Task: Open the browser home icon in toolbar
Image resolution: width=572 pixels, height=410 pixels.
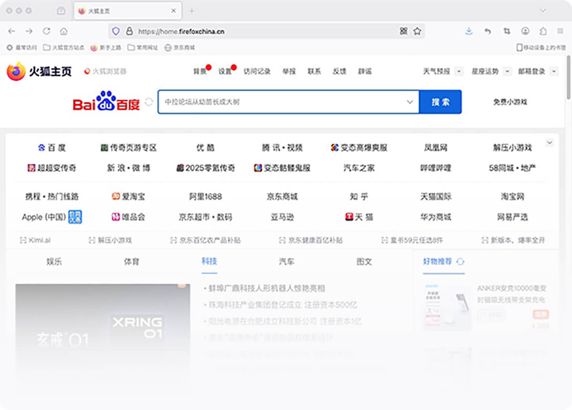Action: (63, 31)
